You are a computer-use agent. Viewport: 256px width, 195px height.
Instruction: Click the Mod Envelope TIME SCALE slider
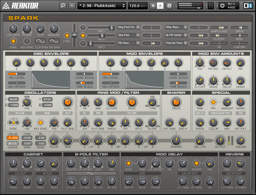pyautogui.click(x=178, y=83)
